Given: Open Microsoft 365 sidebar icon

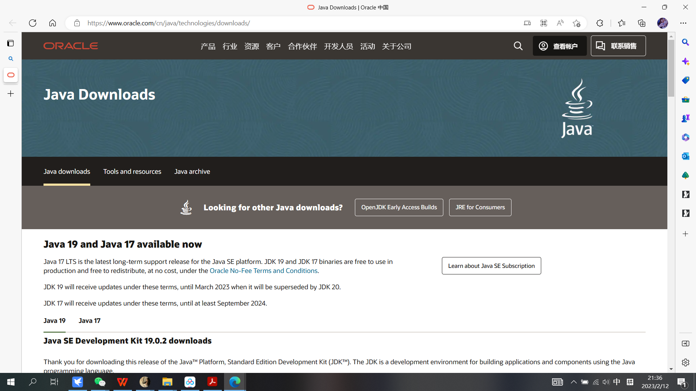Looking at the screenshot, I should point(685,138).
